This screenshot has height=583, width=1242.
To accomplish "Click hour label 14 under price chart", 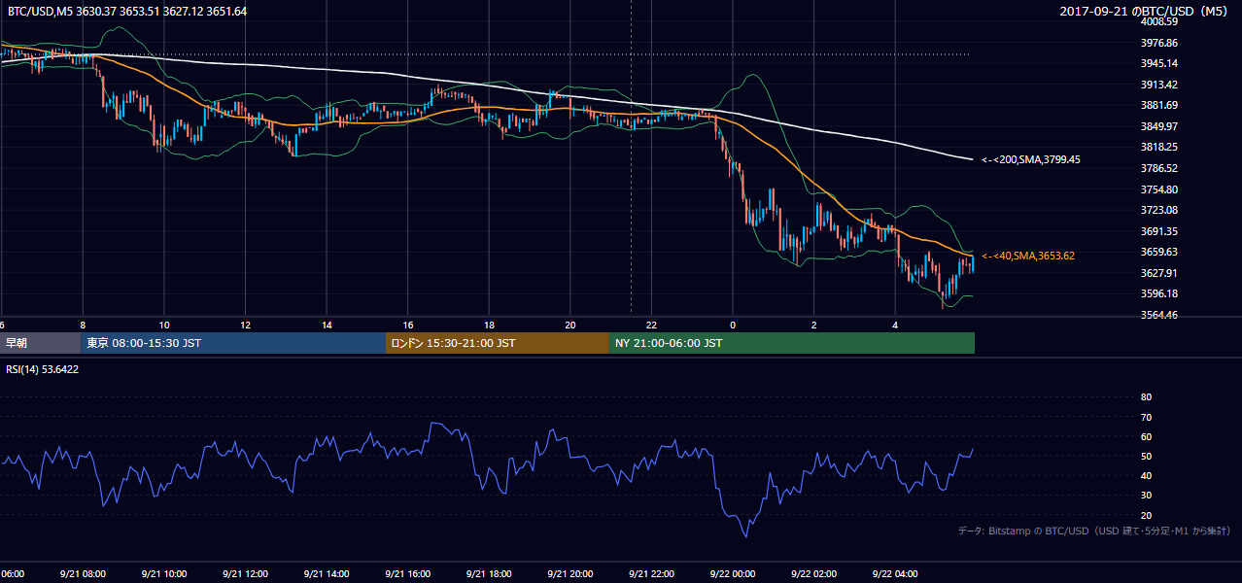I will click(327, 325).
